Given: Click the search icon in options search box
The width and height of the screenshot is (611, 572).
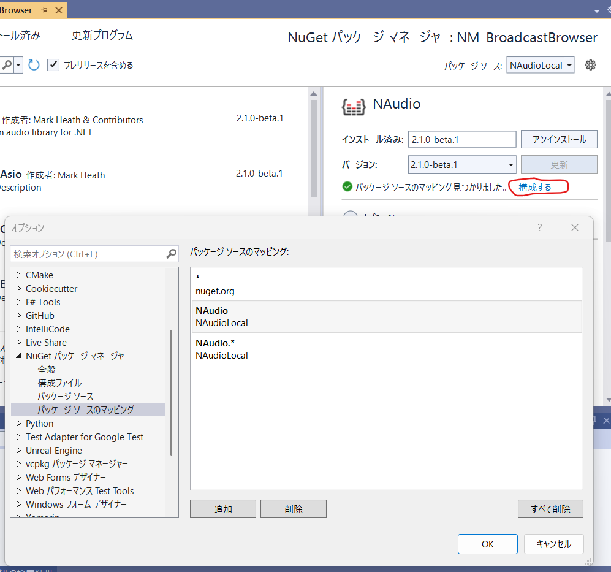Looking at the screenshot, I should tap(171, 254).
